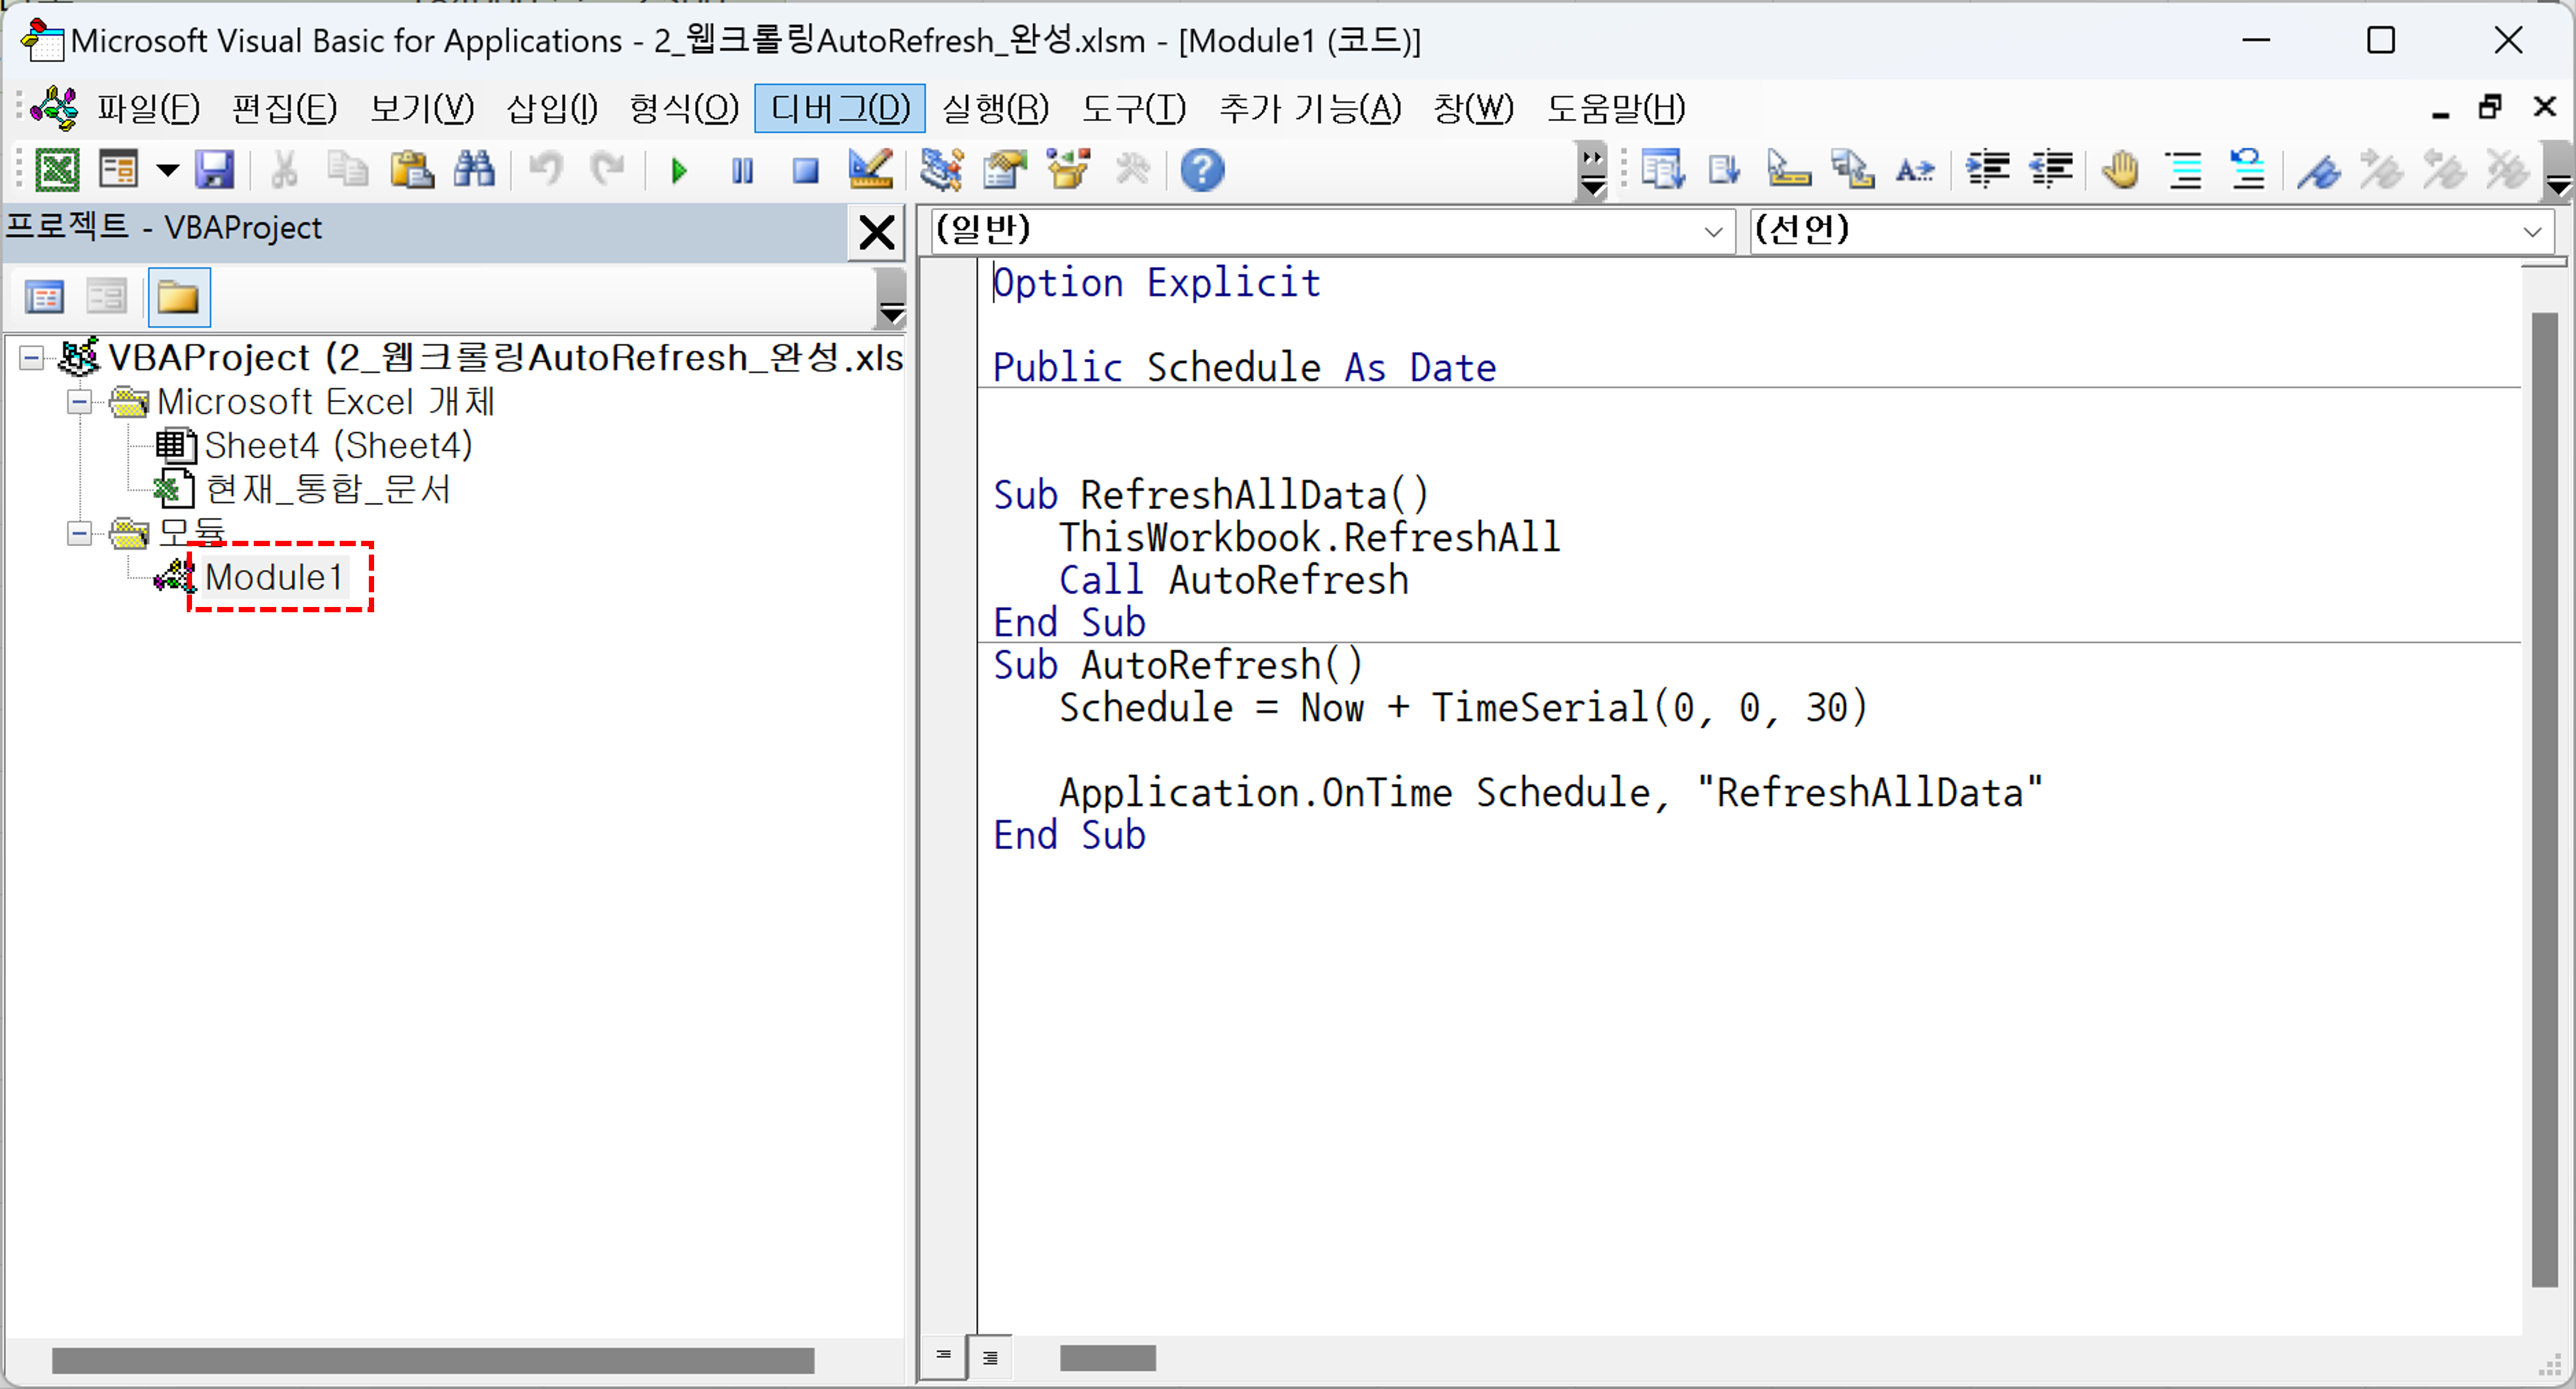
Task: Click the Uncomment Block icon
Action: (2247, 170)
